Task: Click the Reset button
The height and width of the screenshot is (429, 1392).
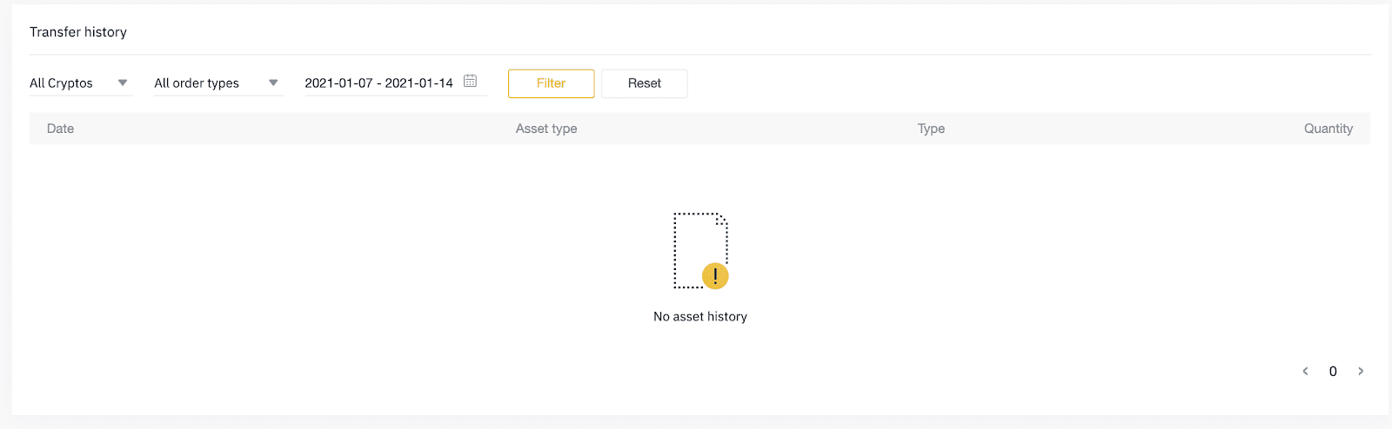Action: tap(645, 83)
